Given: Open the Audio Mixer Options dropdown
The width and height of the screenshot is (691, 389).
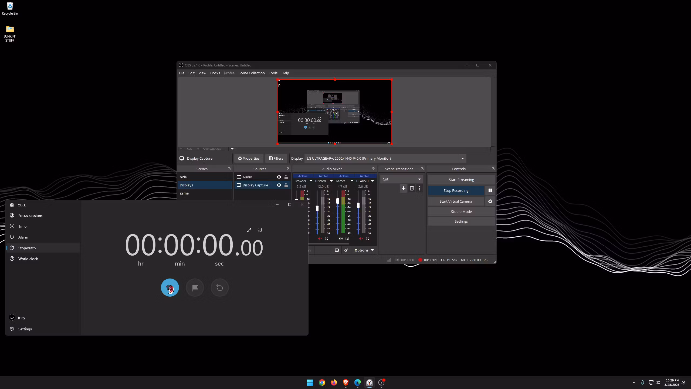Looking at the screenshot, I should (x=364, y=250).
